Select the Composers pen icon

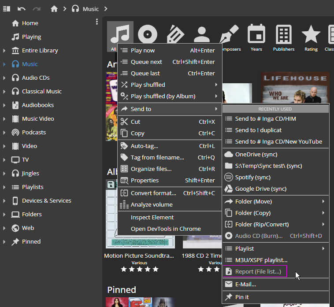[229, 34]
